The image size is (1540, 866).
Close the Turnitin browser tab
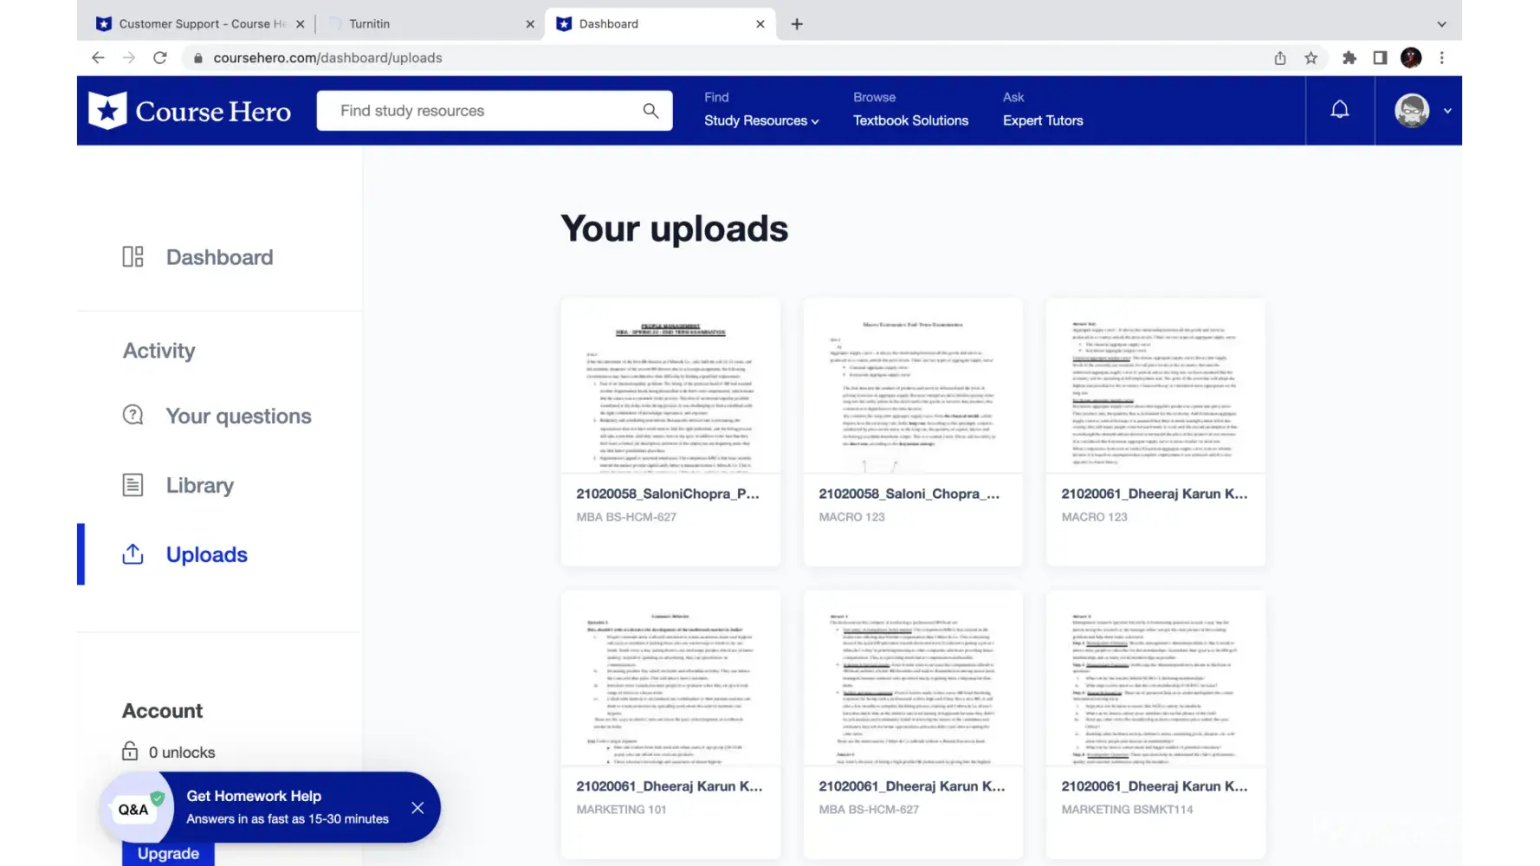coord(530,24)
